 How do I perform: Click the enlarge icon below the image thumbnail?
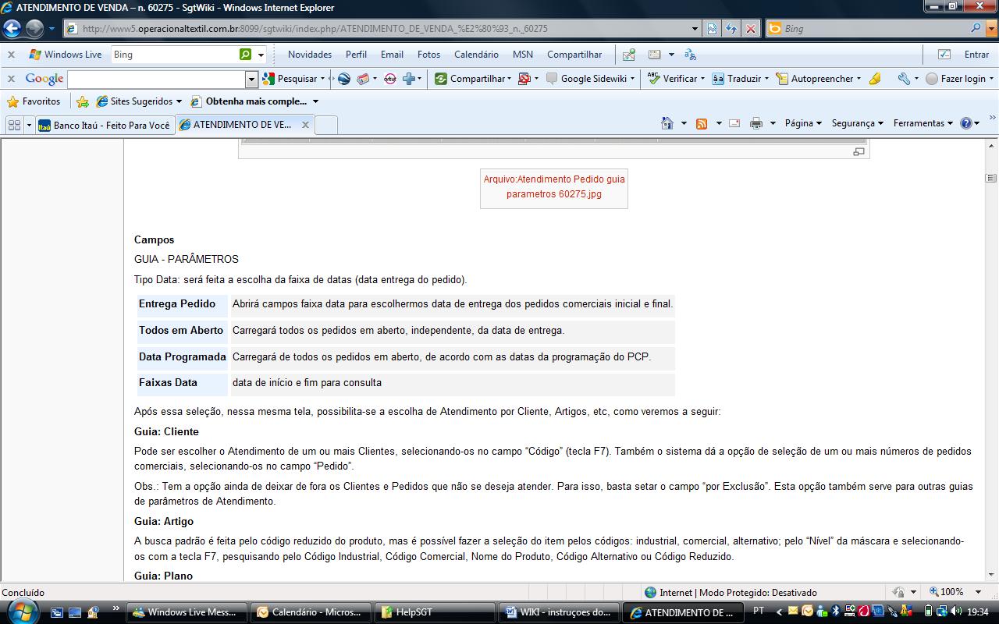coord(859,152)
